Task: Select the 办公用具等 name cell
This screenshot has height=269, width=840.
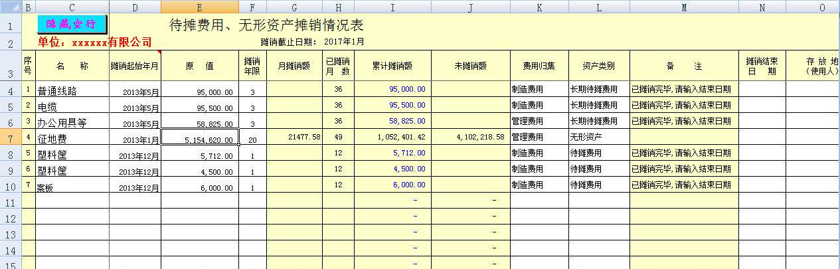Action: tap(72, 122)
